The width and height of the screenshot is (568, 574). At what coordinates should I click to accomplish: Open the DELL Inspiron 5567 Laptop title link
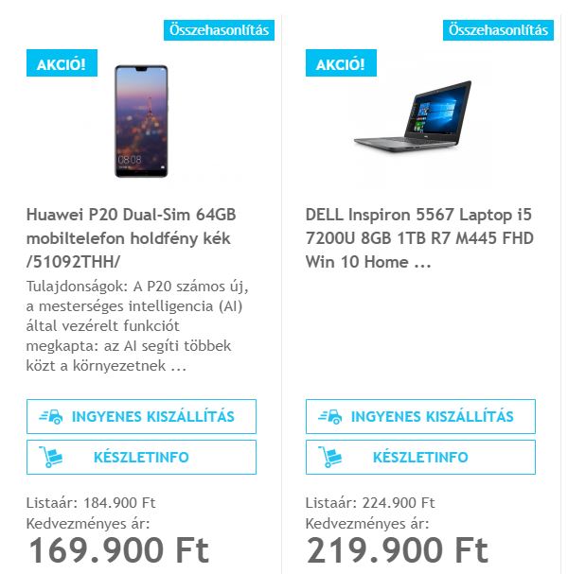tap(419, 238)
